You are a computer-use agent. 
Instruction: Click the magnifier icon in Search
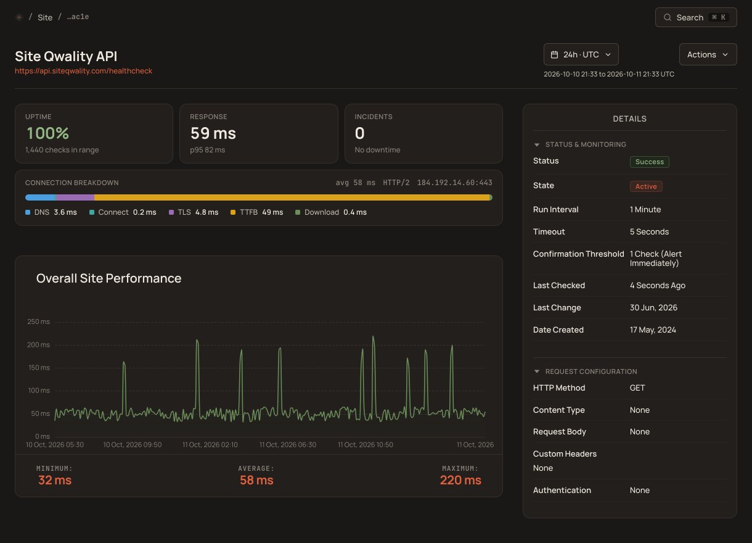click(668, 17)
